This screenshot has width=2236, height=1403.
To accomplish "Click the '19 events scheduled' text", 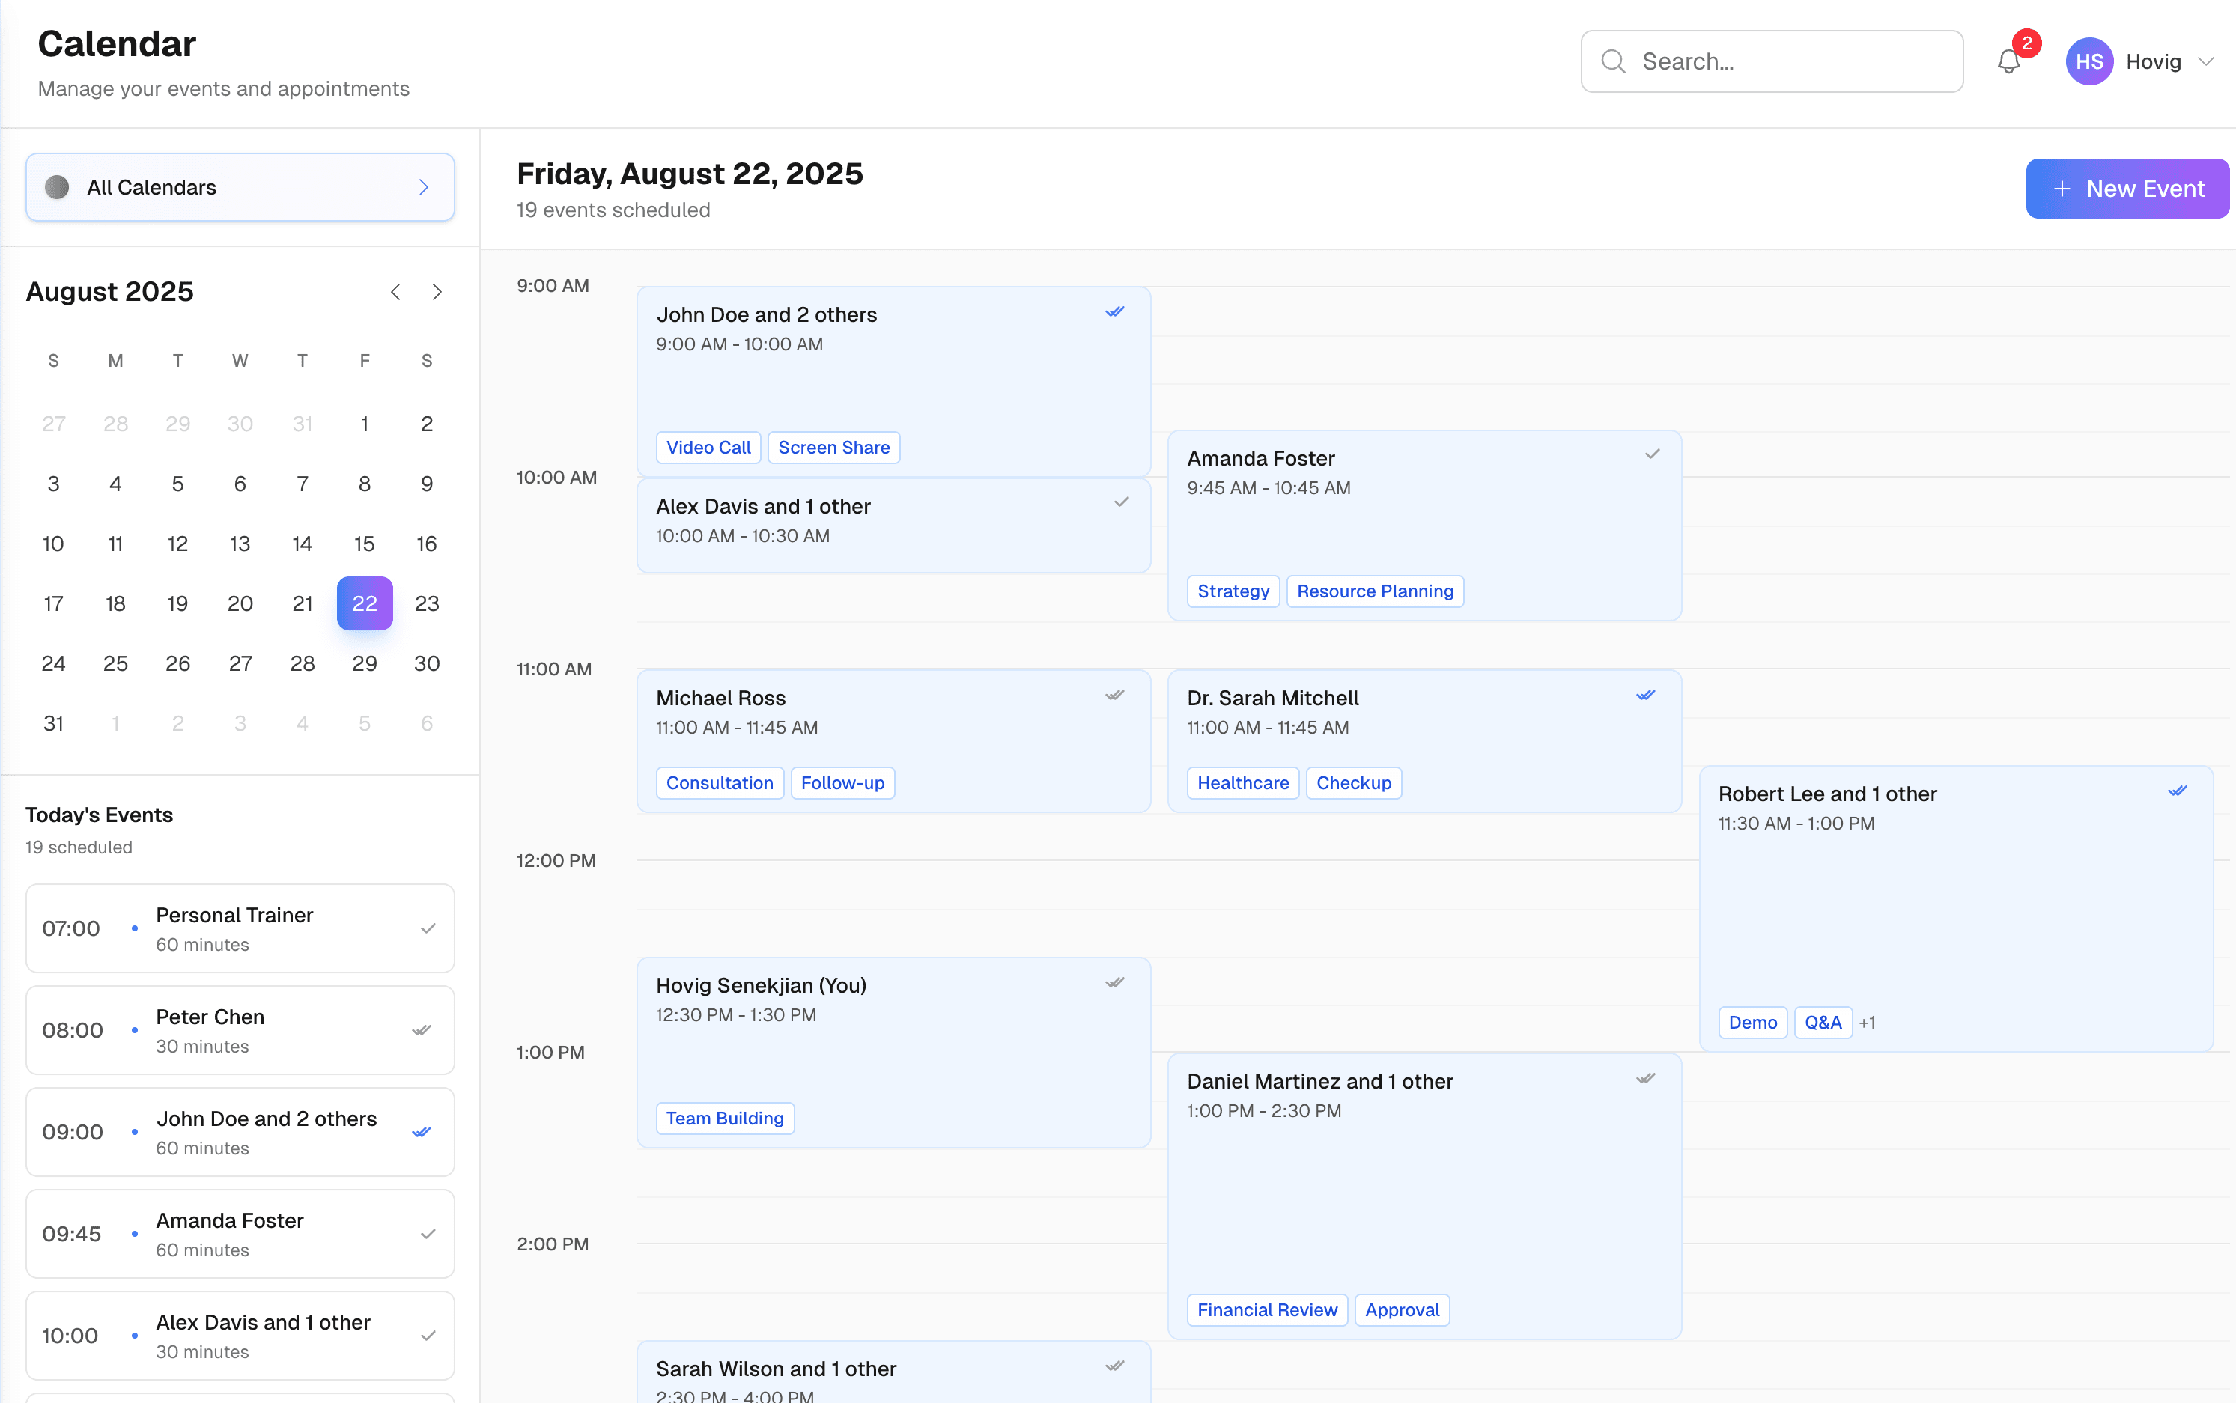I will [x=613, y=210].
